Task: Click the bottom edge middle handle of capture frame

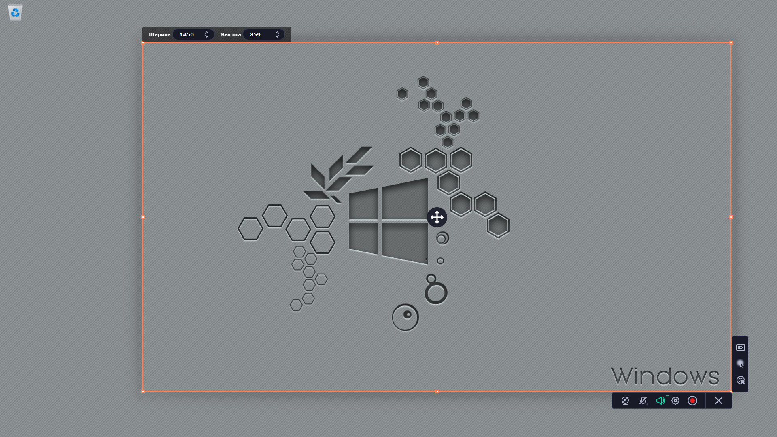Action: click(437, 392)
